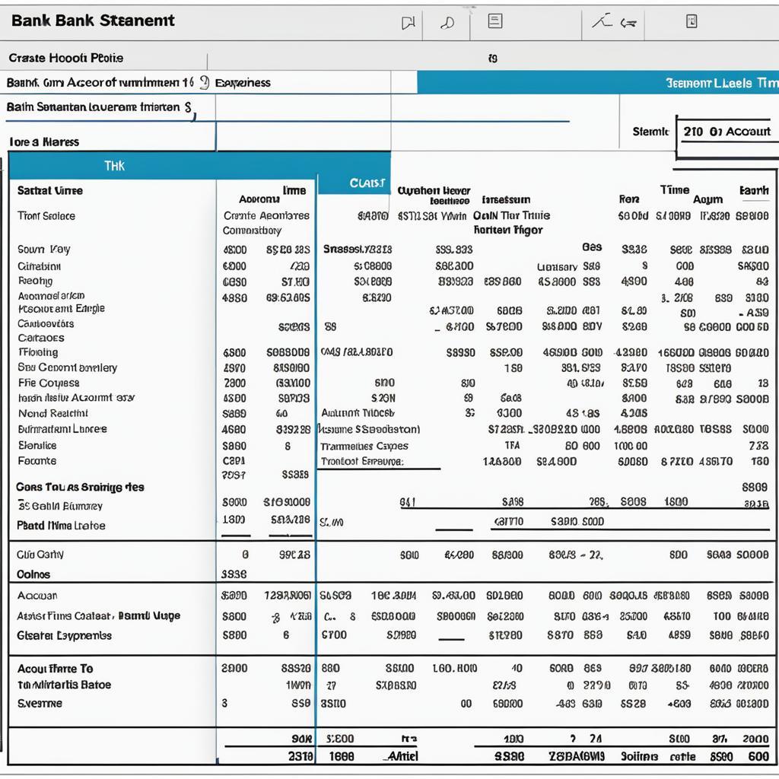Select the 'Clio Oarhy' row label
This screenshot has width=779, height=779.
click(40, 555)
